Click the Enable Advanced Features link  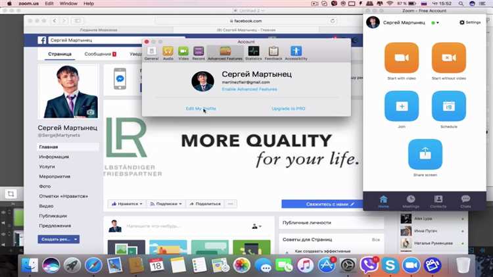(249, 89)
